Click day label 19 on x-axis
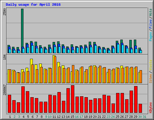The height and width of the screenshot is (120, 154). tap(90, 117)
